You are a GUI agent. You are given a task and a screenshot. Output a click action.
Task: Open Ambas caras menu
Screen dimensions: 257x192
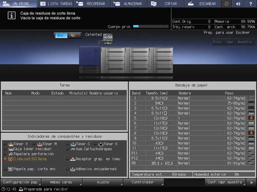61,182
